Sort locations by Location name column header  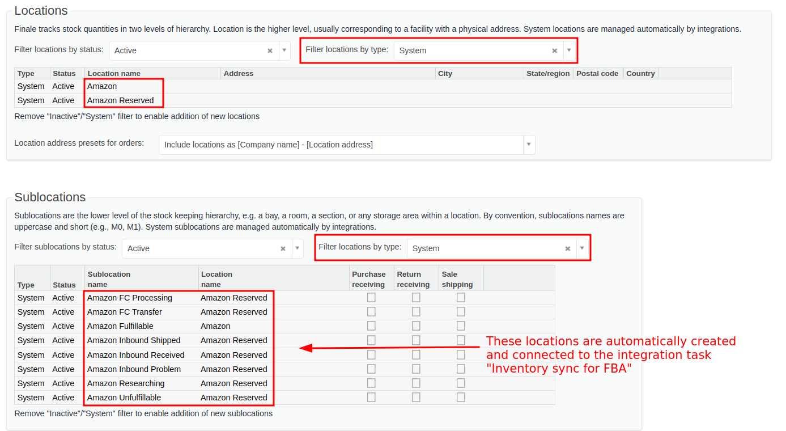click(152, 73)
